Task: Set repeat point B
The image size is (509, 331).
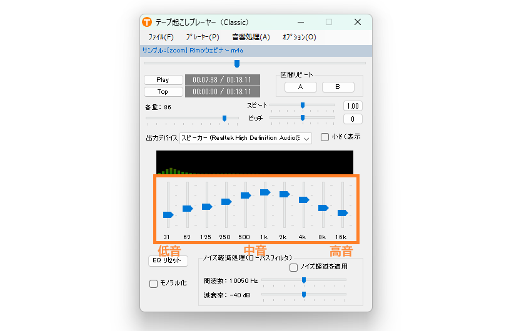Action: (338, 87)
